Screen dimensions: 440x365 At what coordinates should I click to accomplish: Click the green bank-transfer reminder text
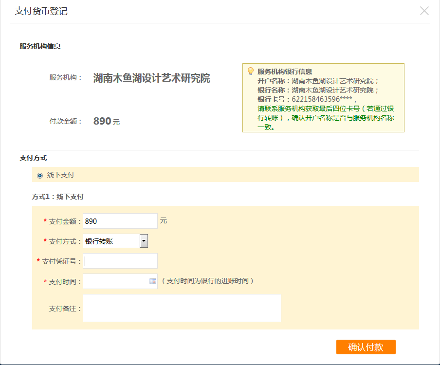tap(326, 118)
